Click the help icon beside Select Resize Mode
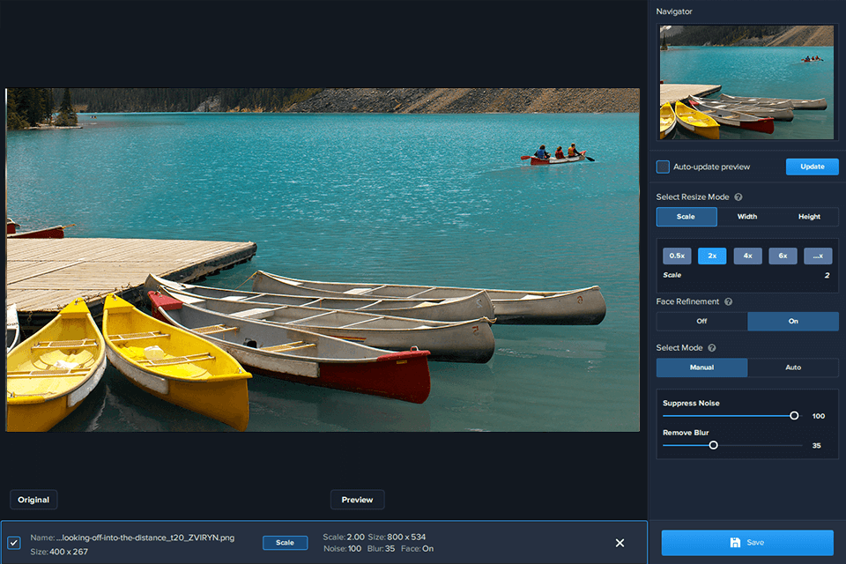 738,197
